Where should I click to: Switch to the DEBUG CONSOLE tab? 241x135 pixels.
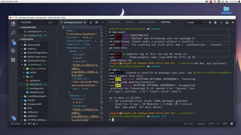pos(147,22)
